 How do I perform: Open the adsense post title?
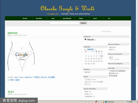pos(13,33)
